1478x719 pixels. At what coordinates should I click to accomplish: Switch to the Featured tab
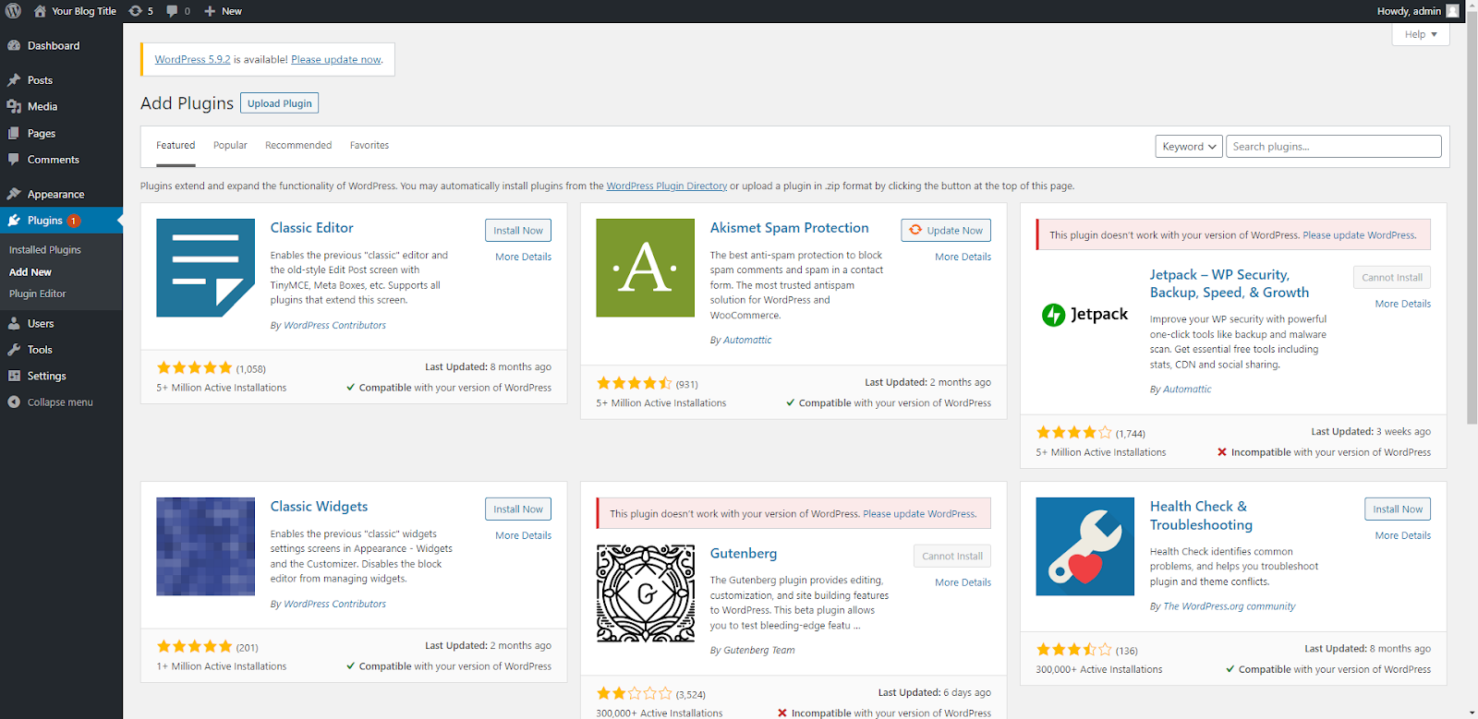pyautogui.click(x=176, y=146)
